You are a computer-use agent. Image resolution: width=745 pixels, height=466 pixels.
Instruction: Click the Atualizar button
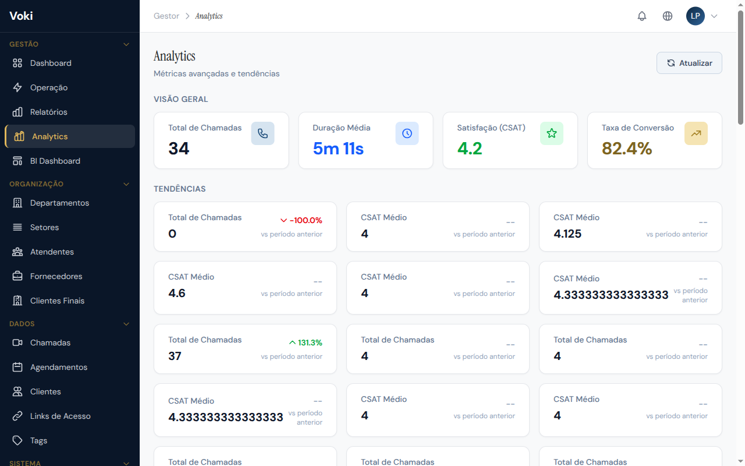(689, 63)
